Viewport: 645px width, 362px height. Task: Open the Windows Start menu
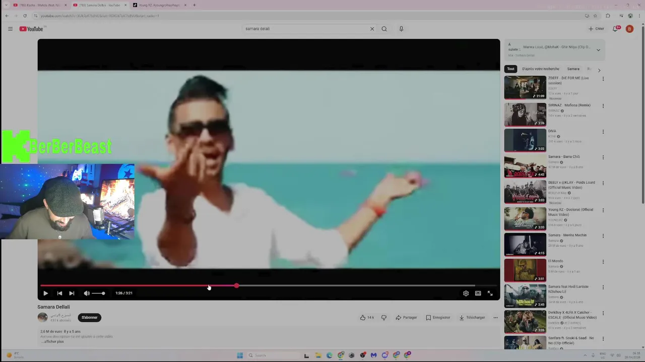(240, 355)
